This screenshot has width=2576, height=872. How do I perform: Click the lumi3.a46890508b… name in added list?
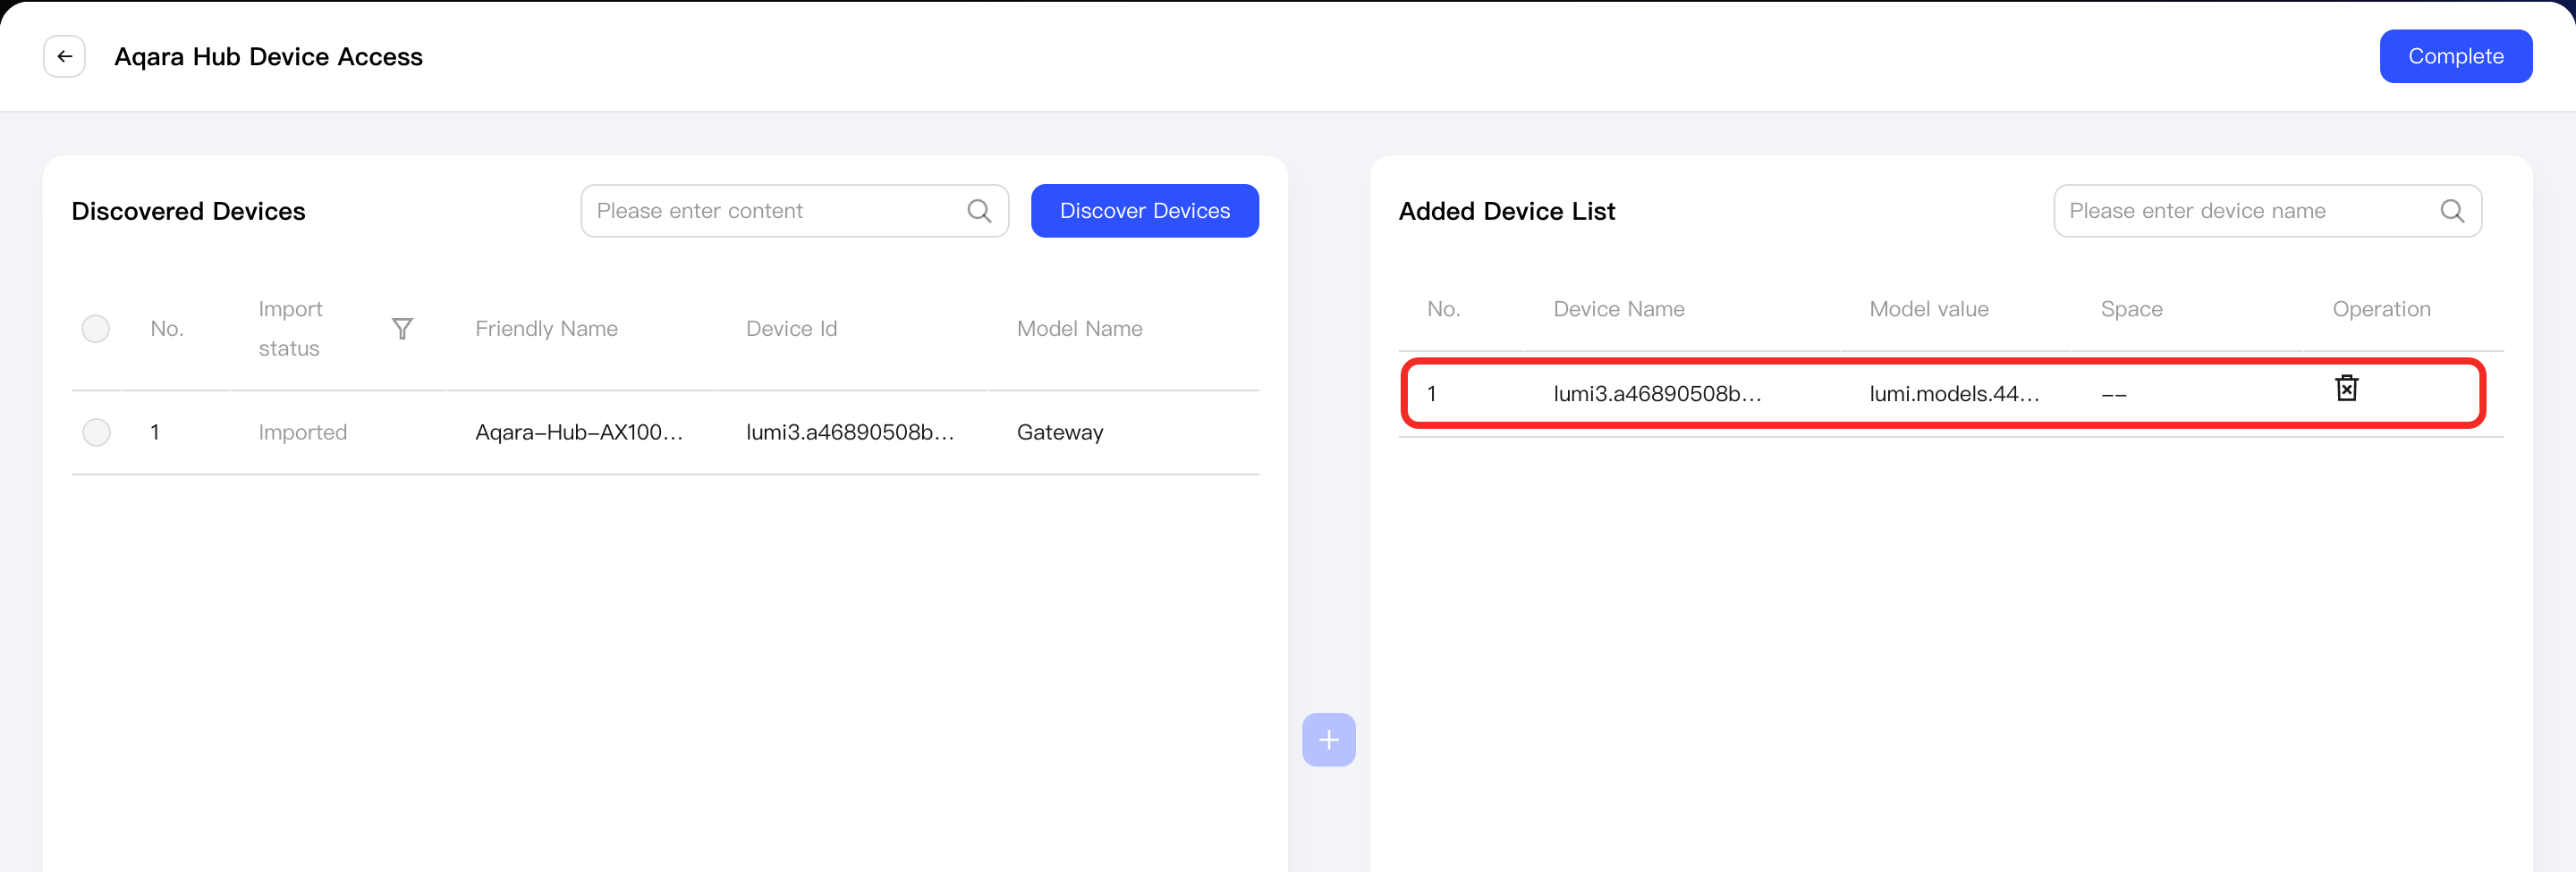[1657, 393]
